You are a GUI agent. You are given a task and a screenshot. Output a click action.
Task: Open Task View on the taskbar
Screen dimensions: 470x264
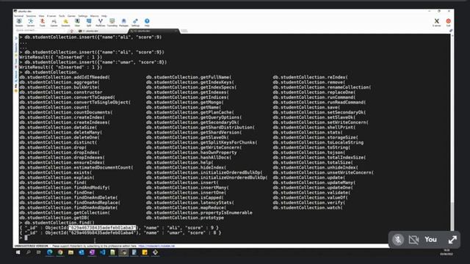(x=39, y=252)
